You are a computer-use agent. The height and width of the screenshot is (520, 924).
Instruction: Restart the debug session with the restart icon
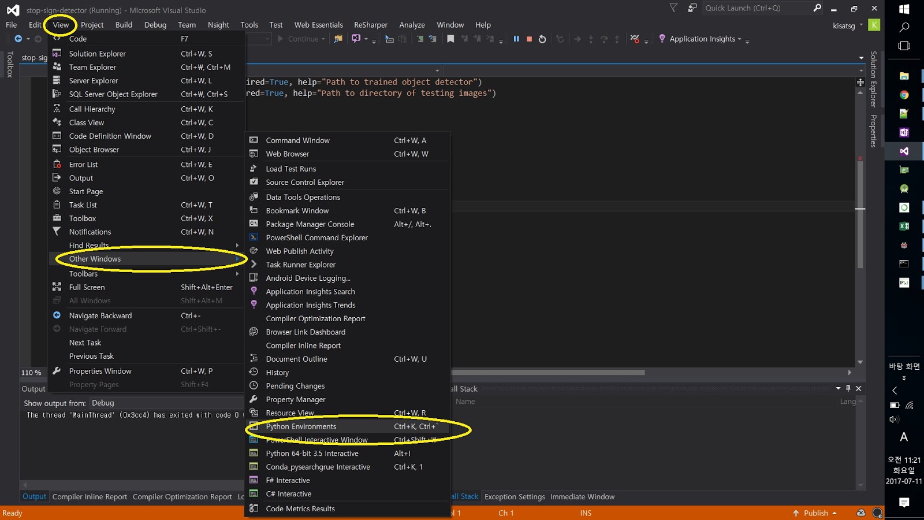pos(542,39)
